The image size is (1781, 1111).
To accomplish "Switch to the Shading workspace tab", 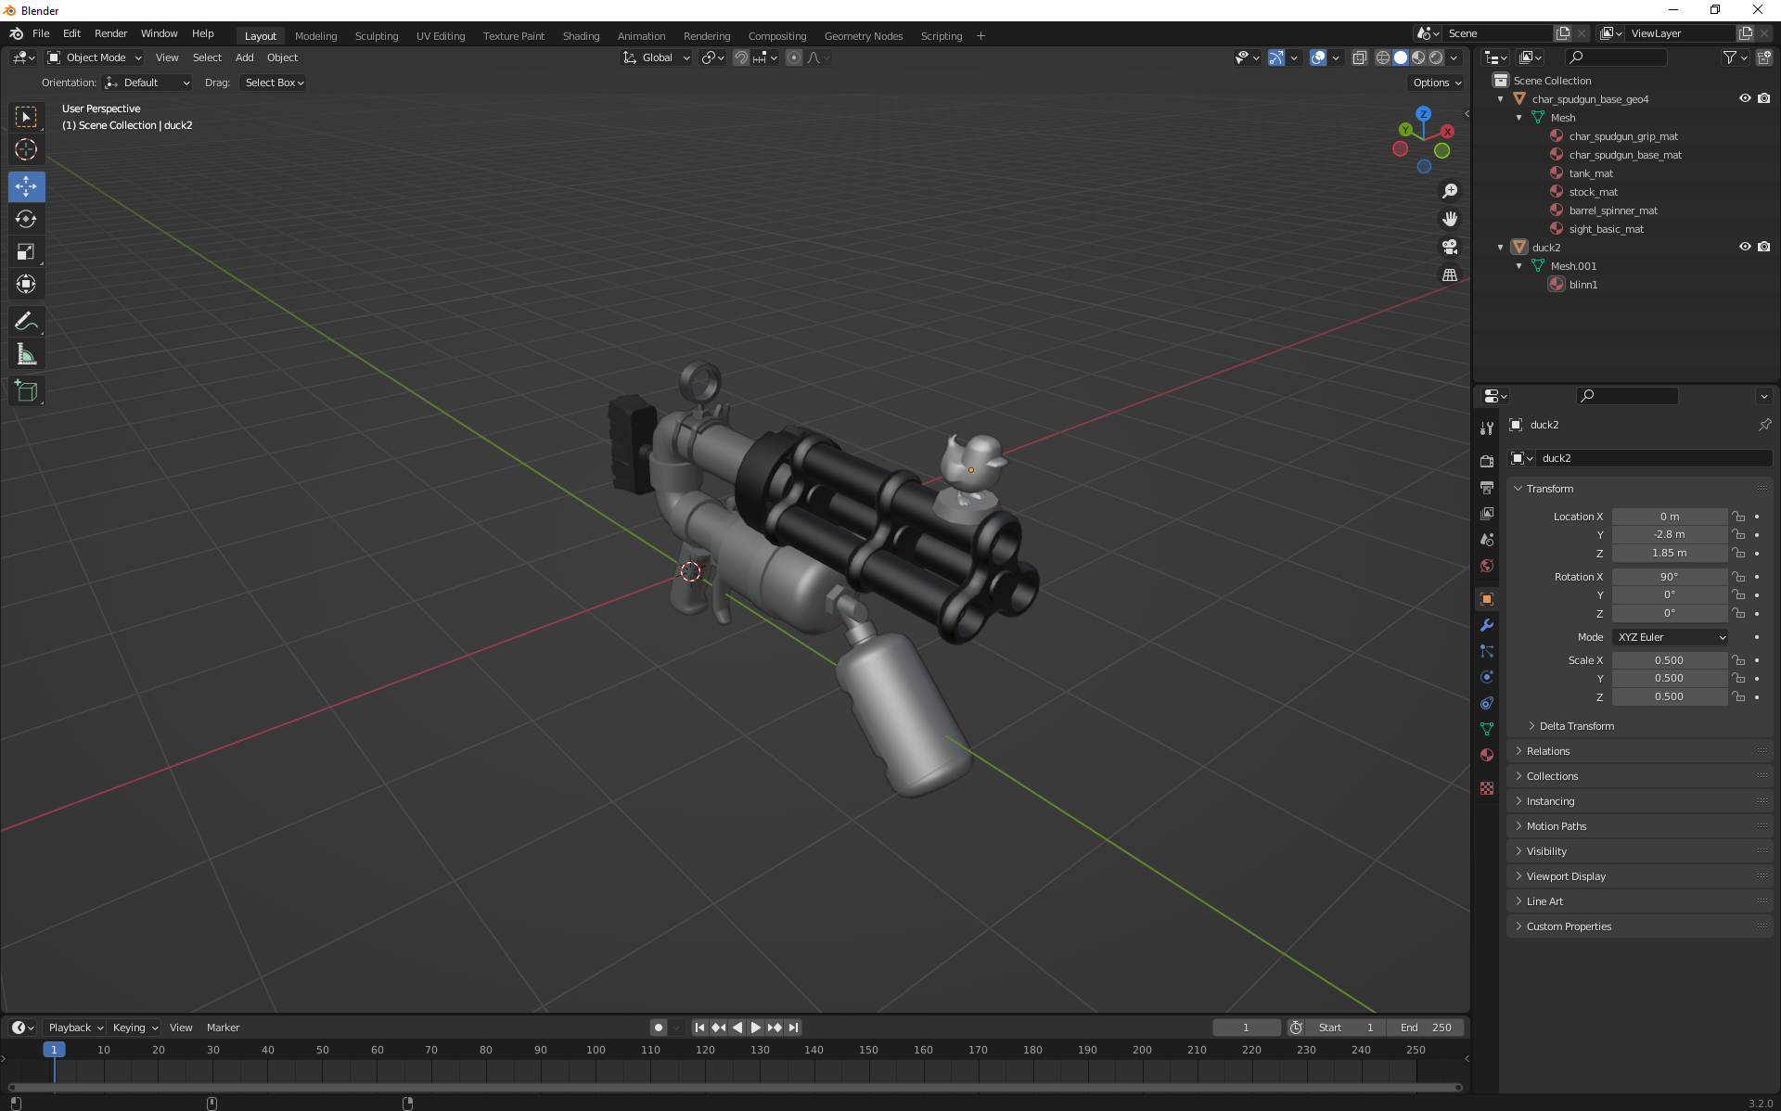I will [x=581, y=36].
